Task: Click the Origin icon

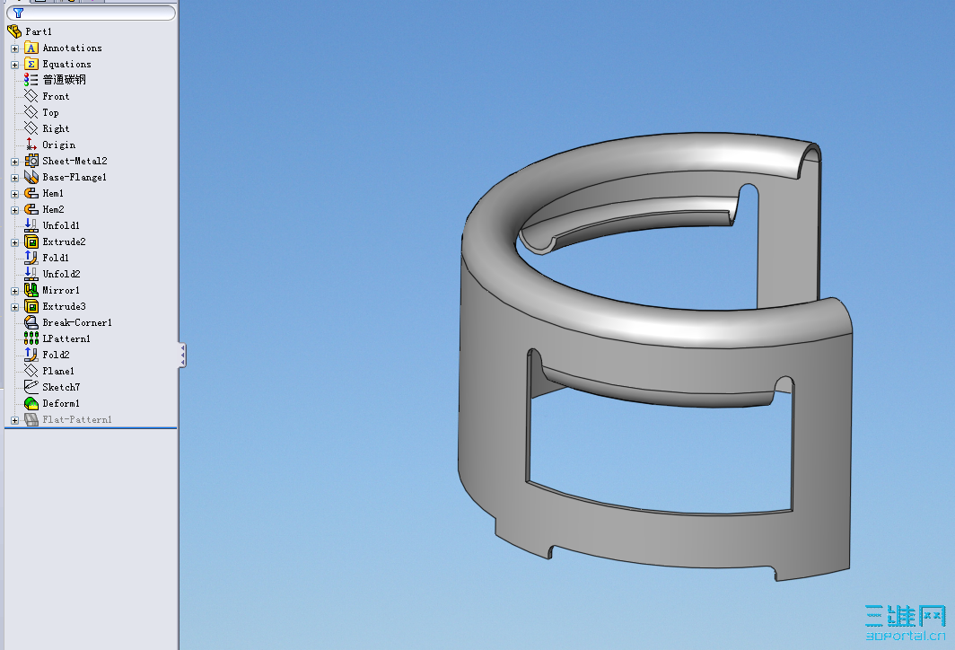Action: (x=31, y=145)
